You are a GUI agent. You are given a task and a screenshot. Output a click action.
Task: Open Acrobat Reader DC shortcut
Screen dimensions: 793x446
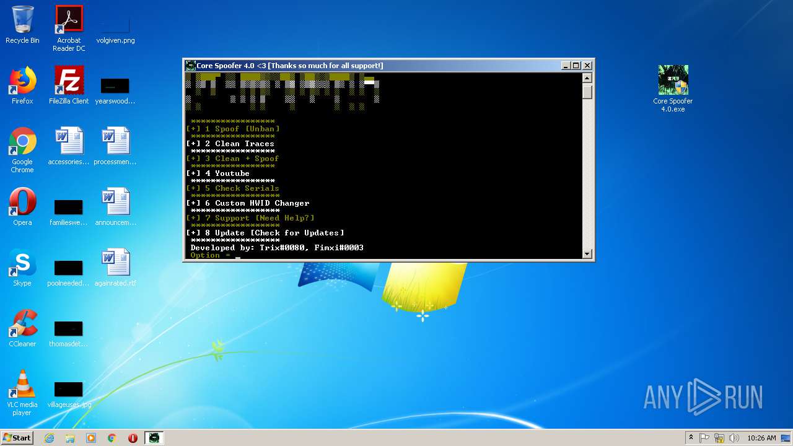[x=69, y=28]
